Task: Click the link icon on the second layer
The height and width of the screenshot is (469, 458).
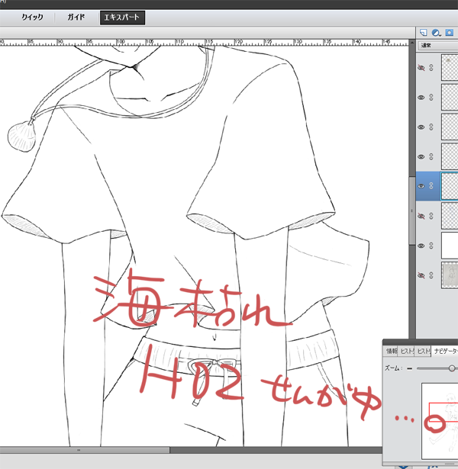Action: [431, 97]
